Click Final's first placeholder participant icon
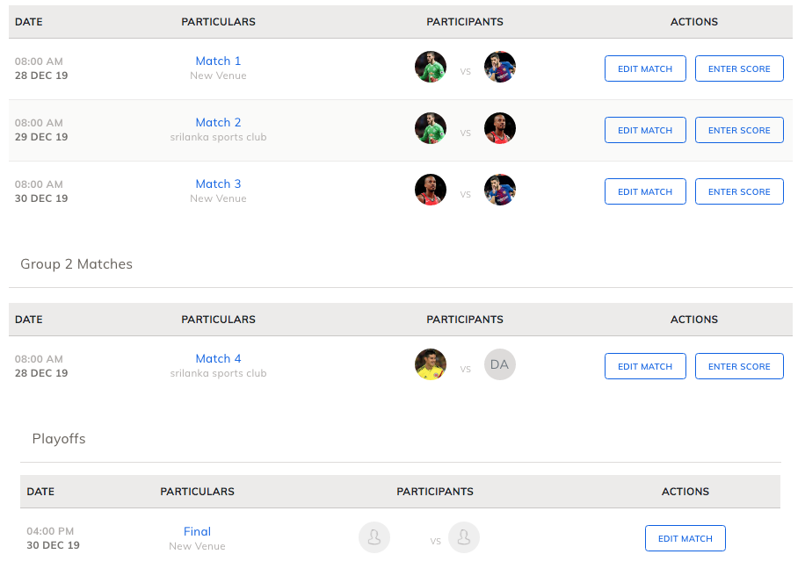Viewport: 805px width, 583px height. click(374, 537)
